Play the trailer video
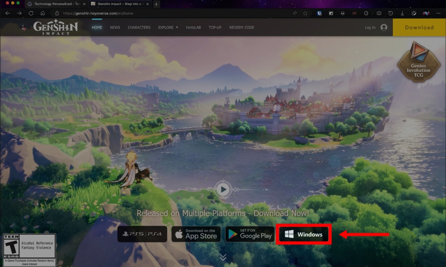Image resolution: width=446 pixels, height=267 pixels. pos(223,189)
